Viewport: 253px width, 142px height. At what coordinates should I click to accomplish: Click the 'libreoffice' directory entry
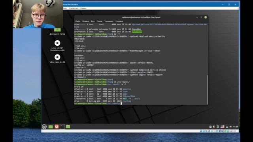coord(129,96)
